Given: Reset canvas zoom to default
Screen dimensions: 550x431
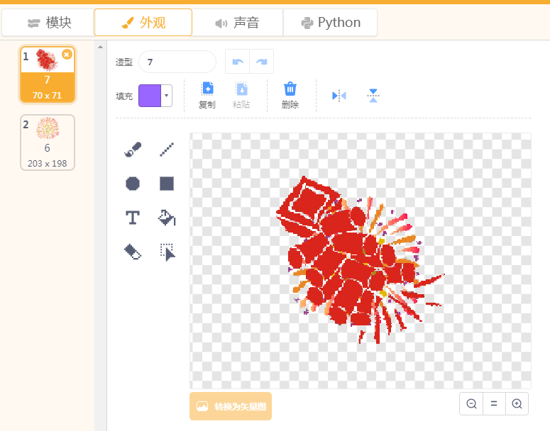Looking at the screenshot, I should [x=494, y=403].
